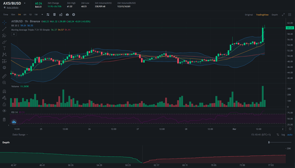Viewport: 295px width, 168px height.
Task: Select the brush drawing tool
Action: pyautogui.click(x=4, y=42)
